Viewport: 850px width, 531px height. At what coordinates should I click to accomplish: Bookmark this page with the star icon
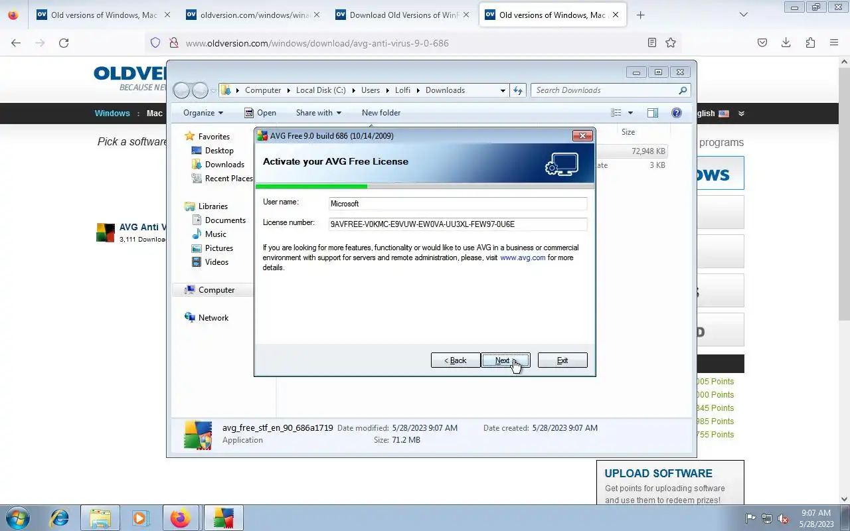click(671, 42)
